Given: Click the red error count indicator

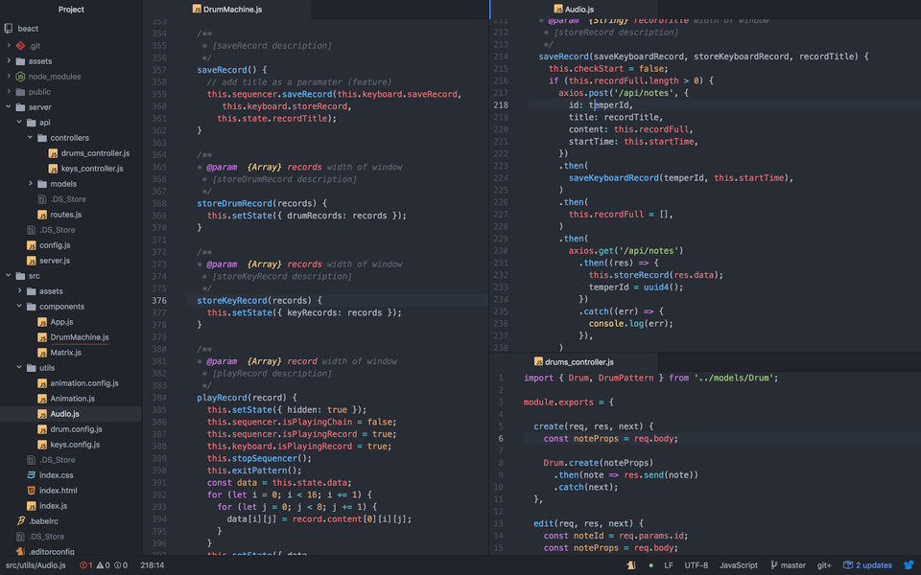Looking at the screenshot, I should [x=84, y=565].
